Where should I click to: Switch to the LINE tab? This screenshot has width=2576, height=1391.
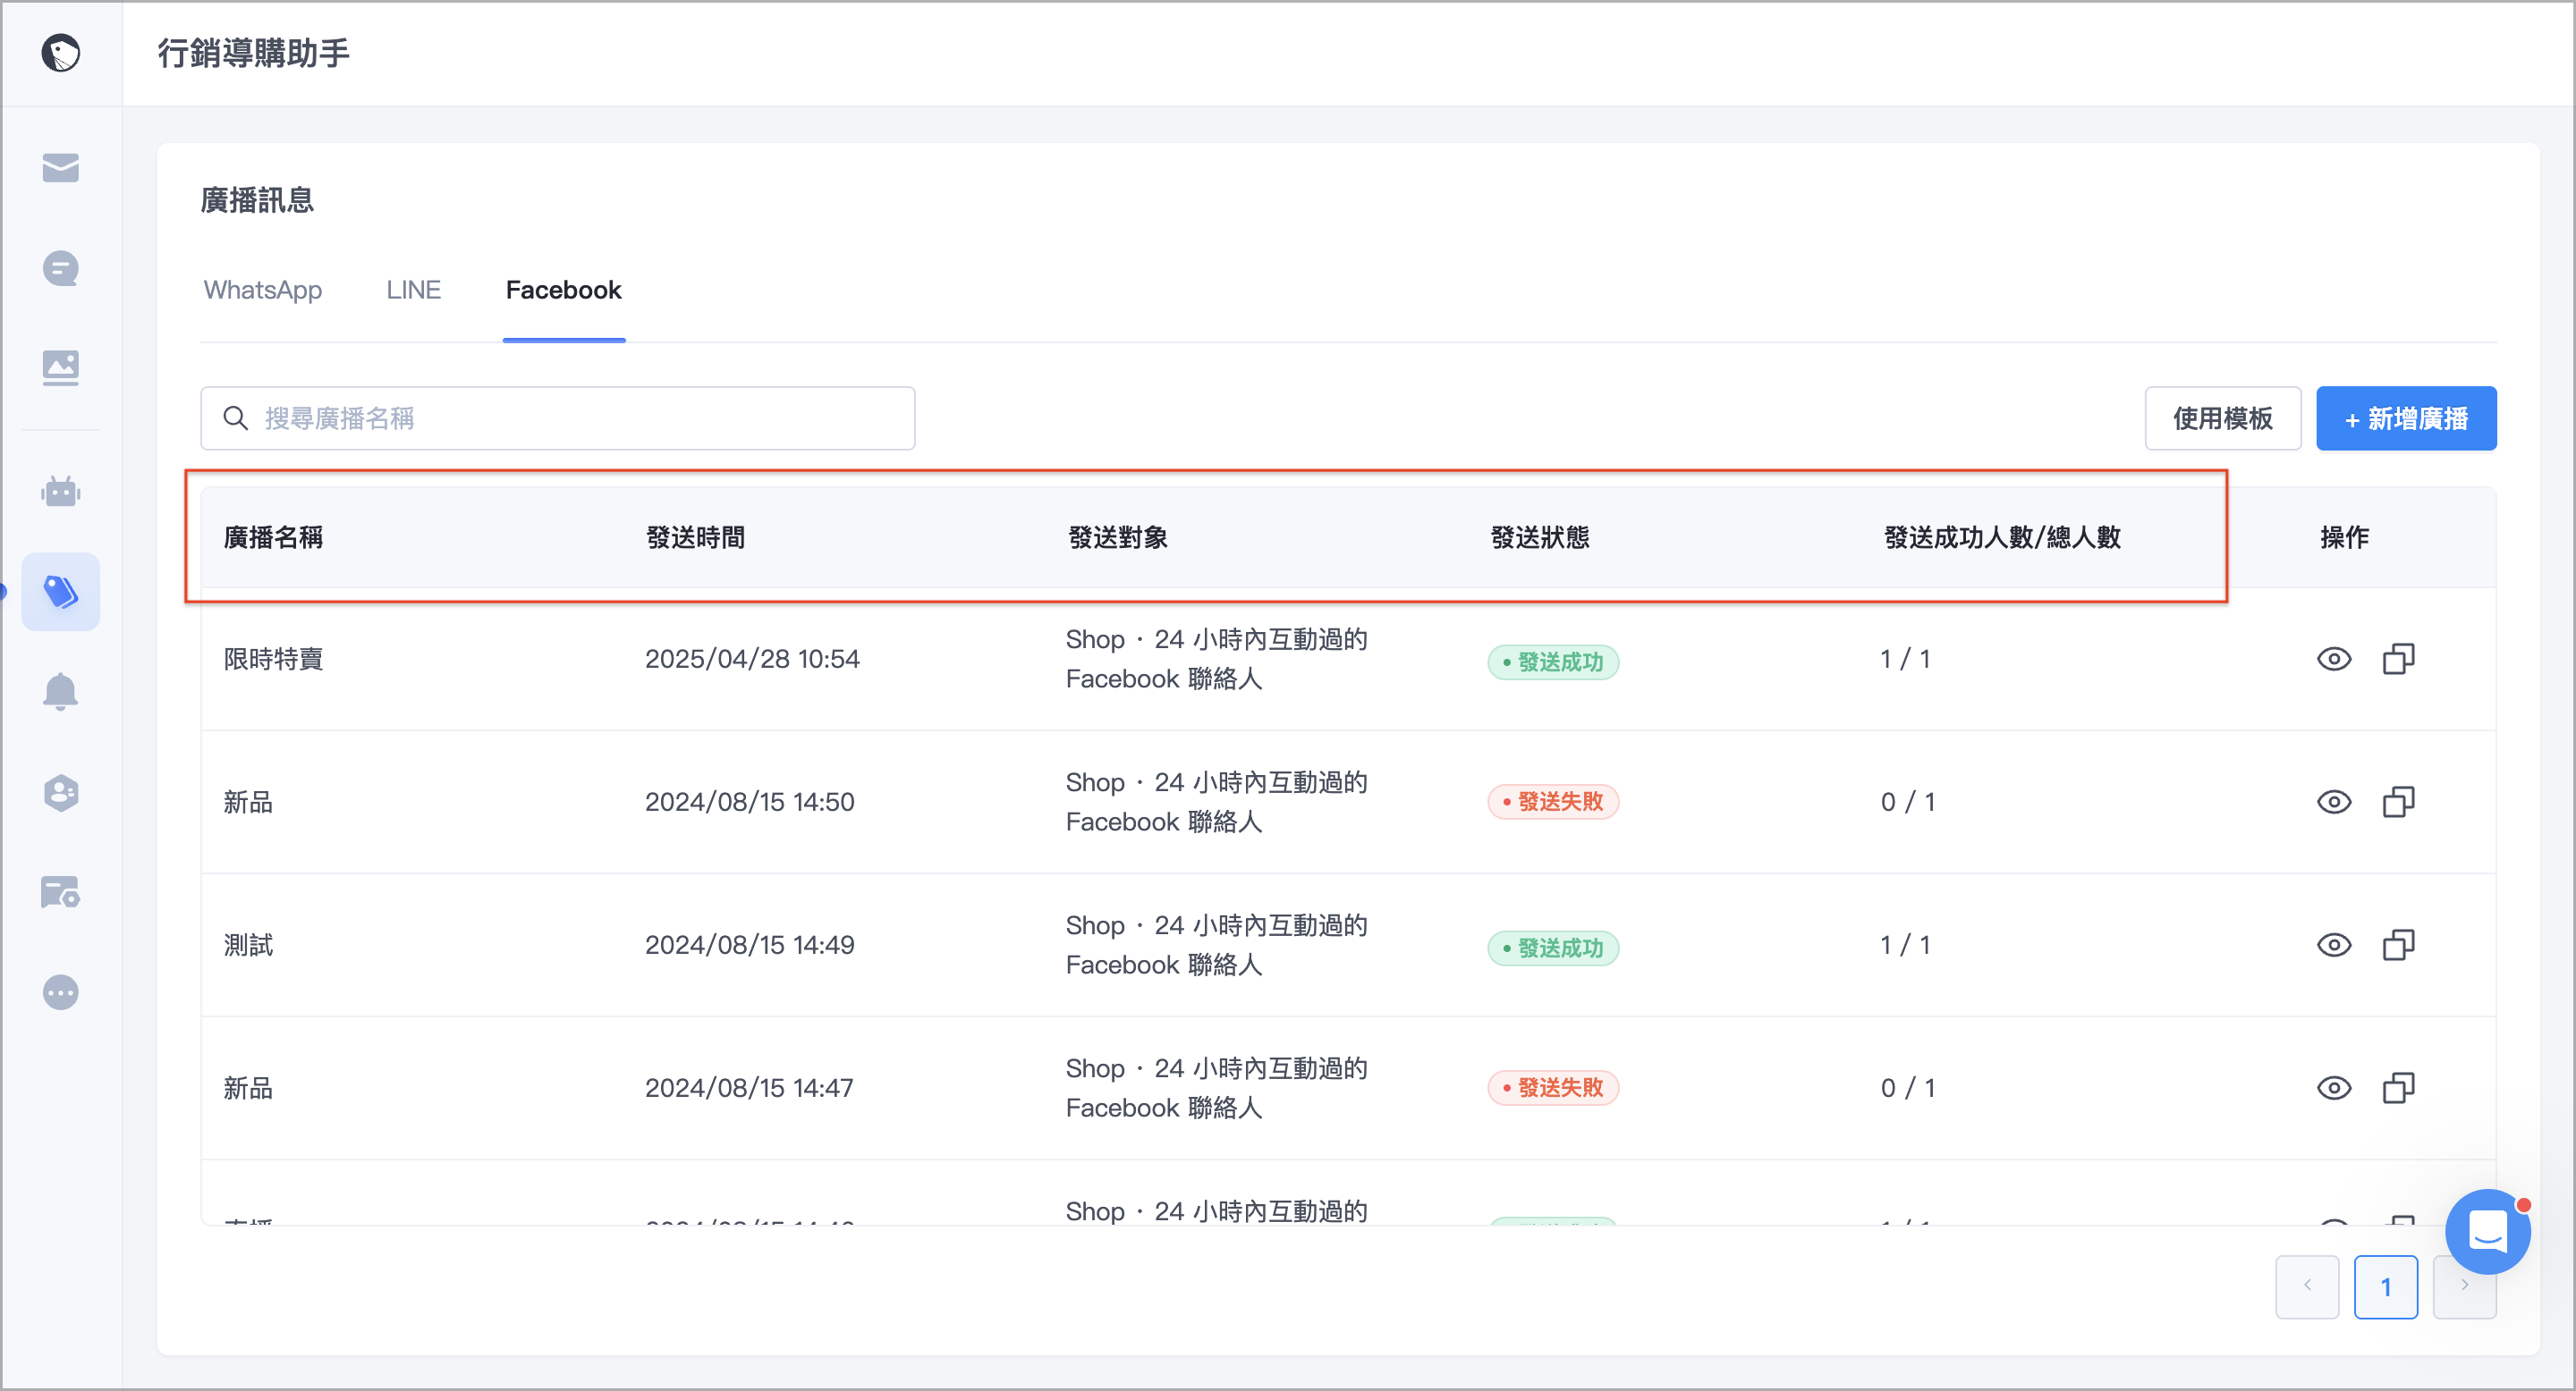[414, 290]
